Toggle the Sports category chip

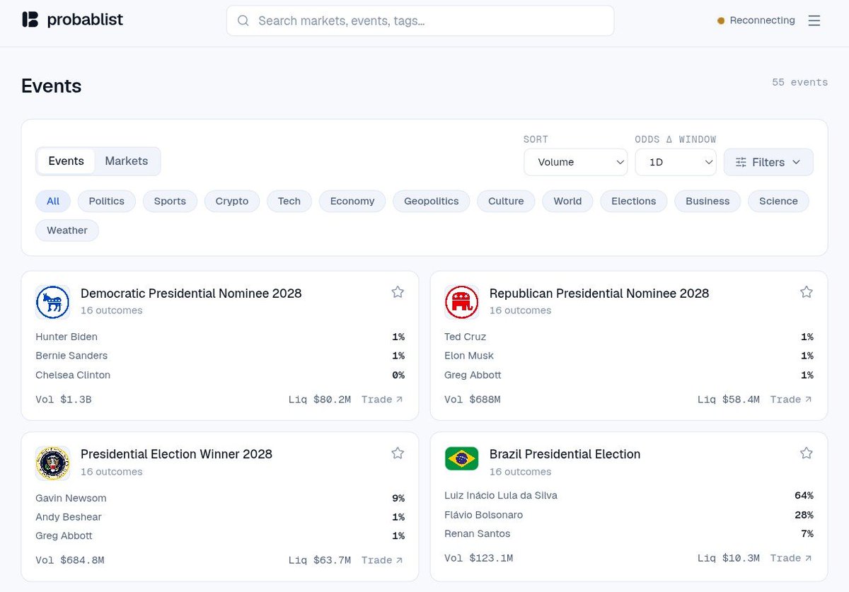click(170, 201)
